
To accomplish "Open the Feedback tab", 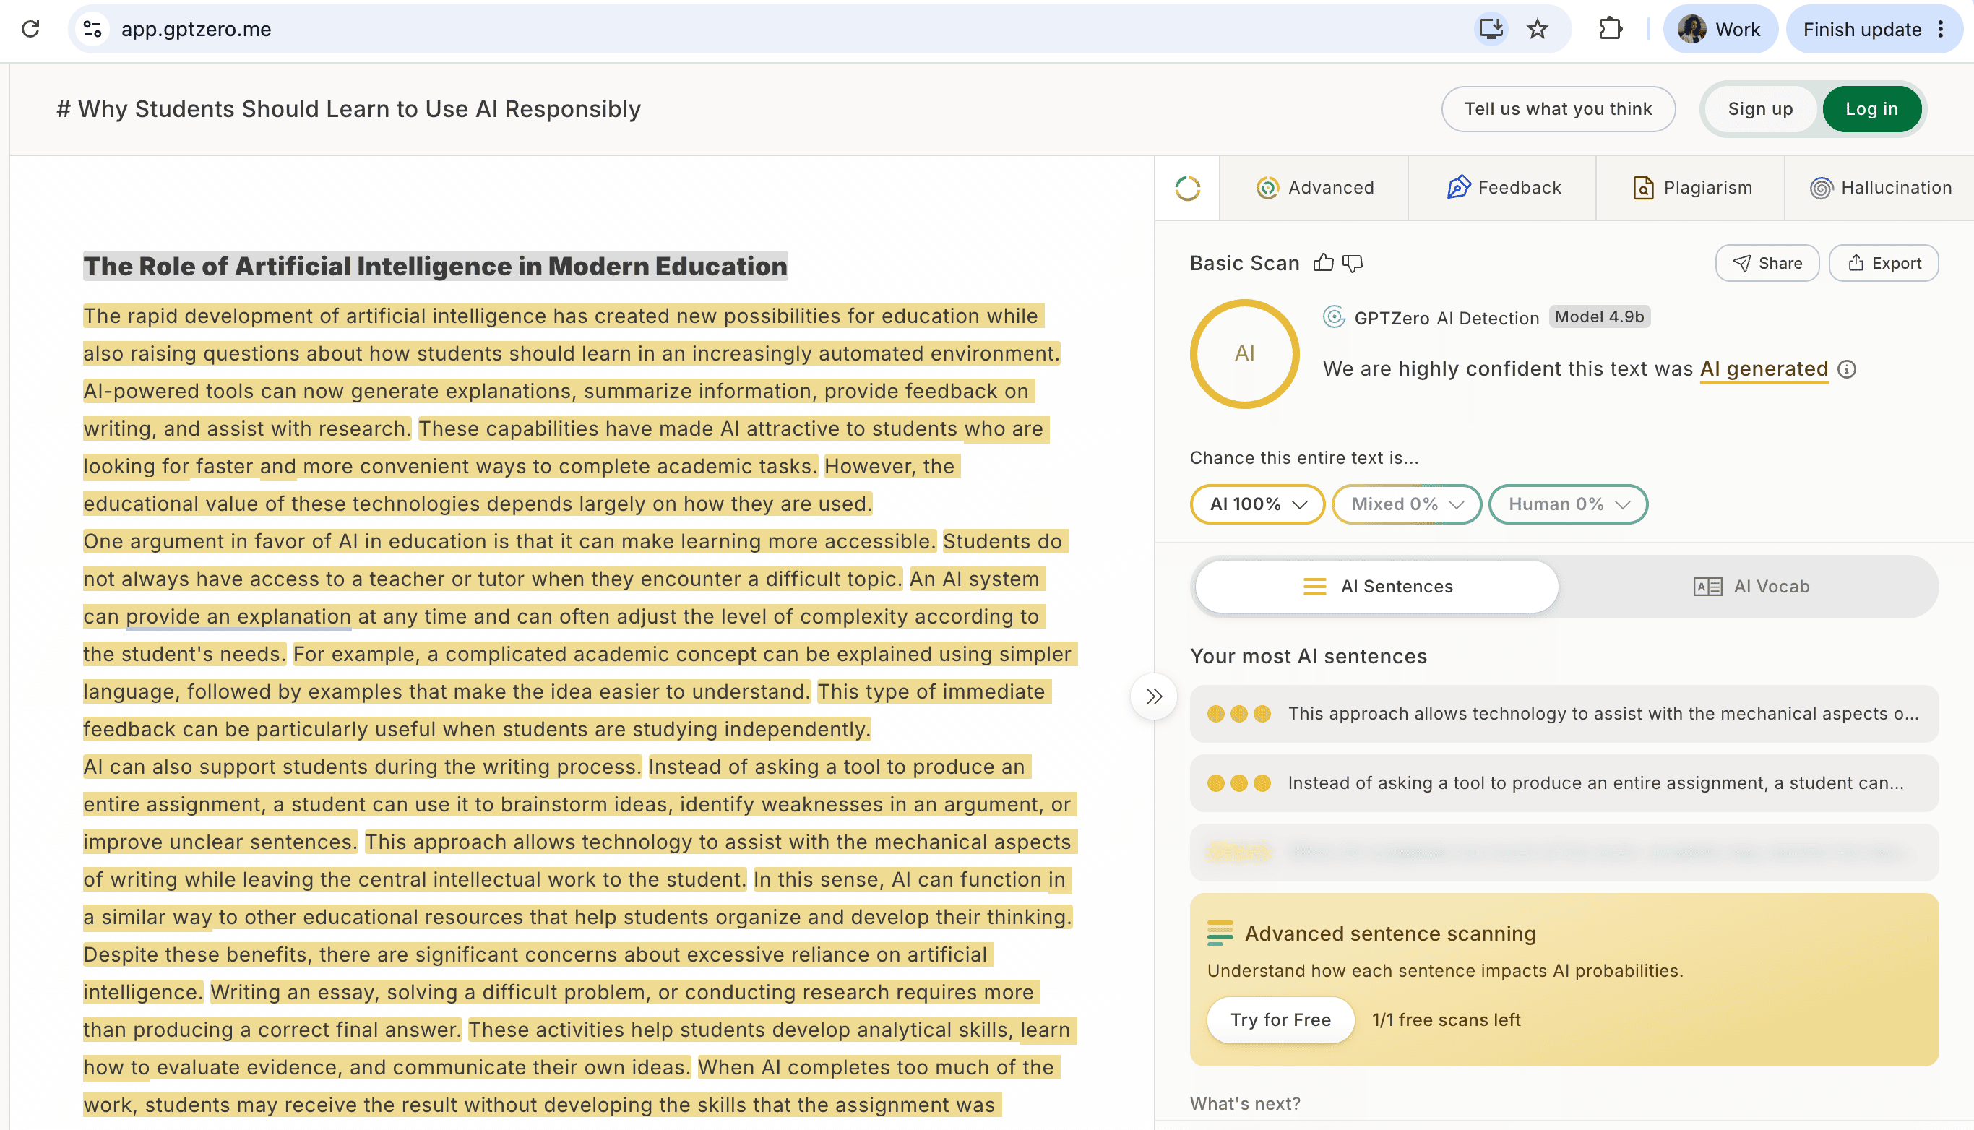I will (1503, 188).
